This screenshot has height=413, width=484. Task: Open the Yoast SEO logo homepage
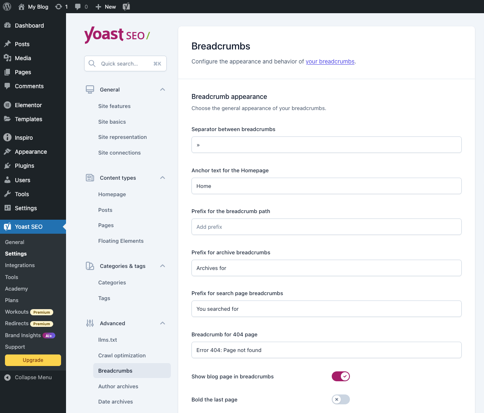pyautogui.click(x=117, y=35)
